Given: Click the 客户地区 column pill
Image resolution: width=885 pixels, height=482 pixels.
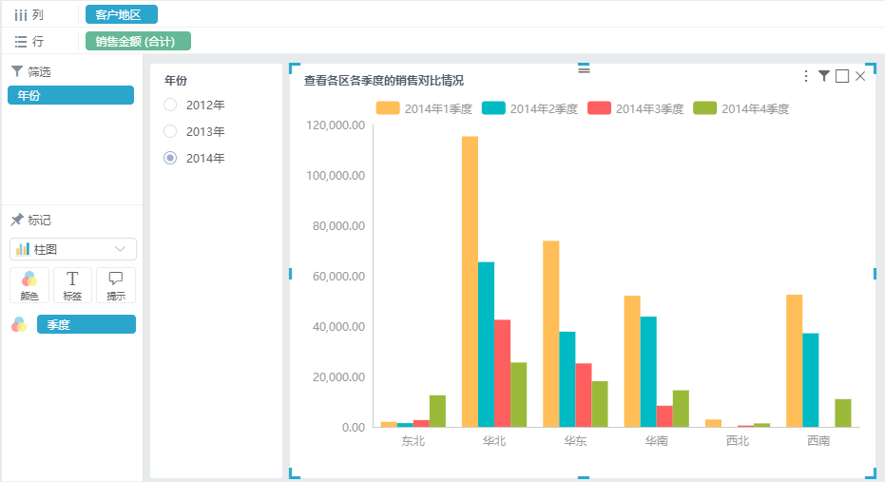Looking at the screenshot, I should [122, 14].
